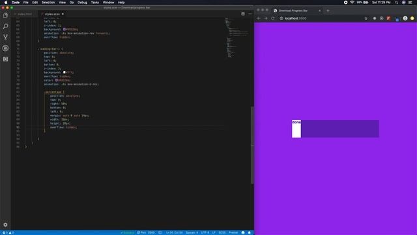Screen dimensions: 417x235
Task: Open Spotlight search in the menu bar
Action: [x=396, y=3]
